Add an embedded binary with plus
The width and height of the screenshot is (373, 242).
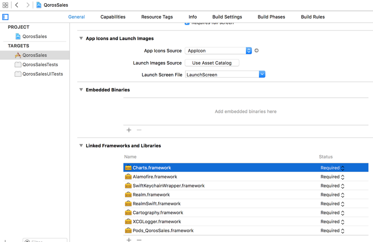point(129,130)
